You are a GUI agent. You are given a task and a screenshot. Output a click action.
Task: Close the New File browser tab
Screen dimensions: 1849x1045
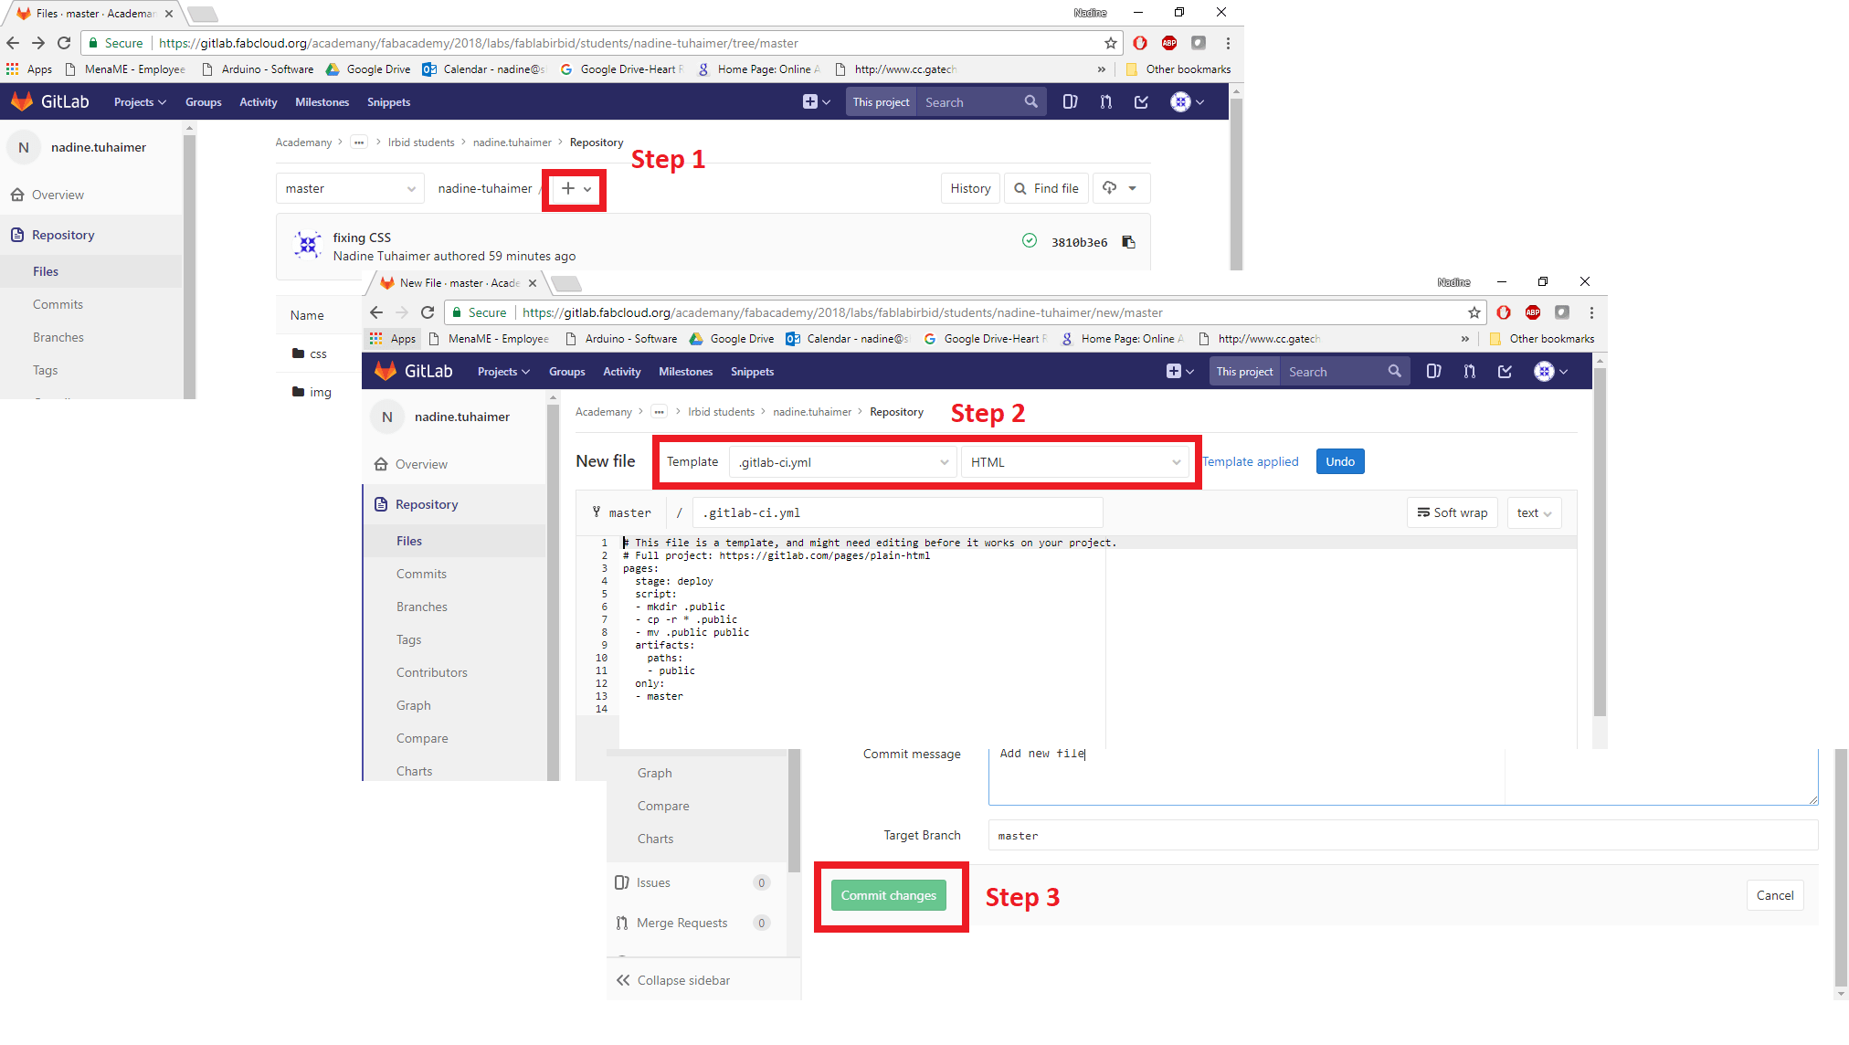[533, 283]
